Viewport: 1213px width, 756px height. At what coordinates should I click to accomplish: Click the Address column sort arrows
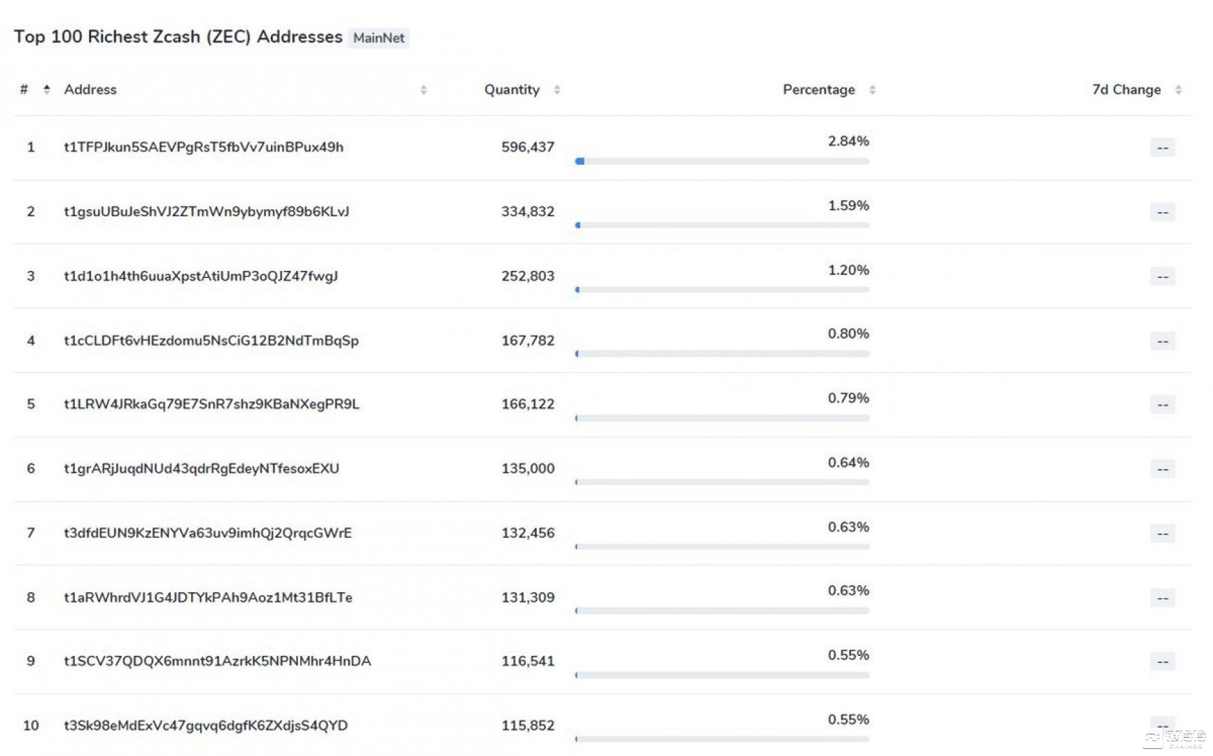[x=423, y=90]
